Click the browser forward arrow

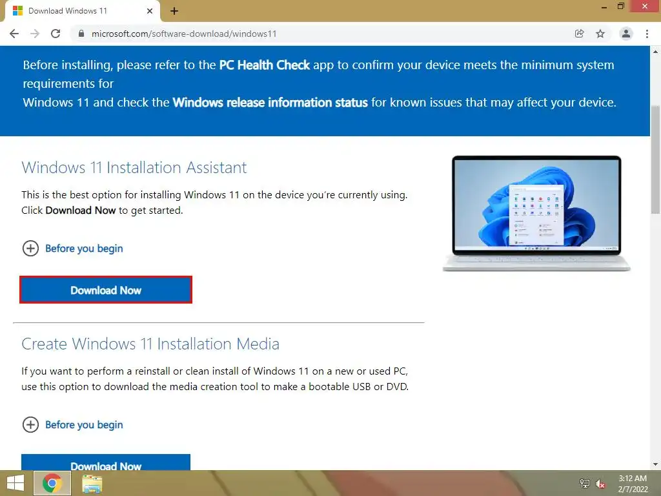[35, 34]
